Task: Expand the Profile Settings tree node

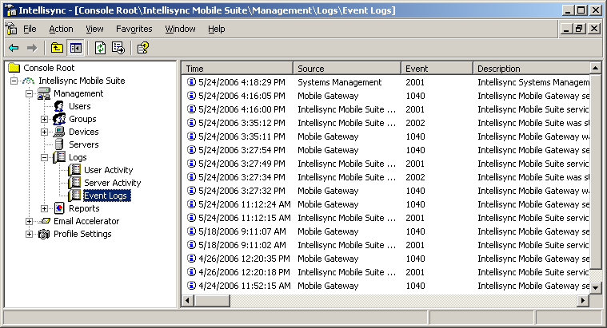Action: 29,234
